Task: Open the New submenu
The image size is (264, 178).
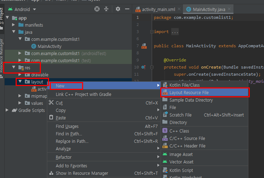Action: pos(104,86)
